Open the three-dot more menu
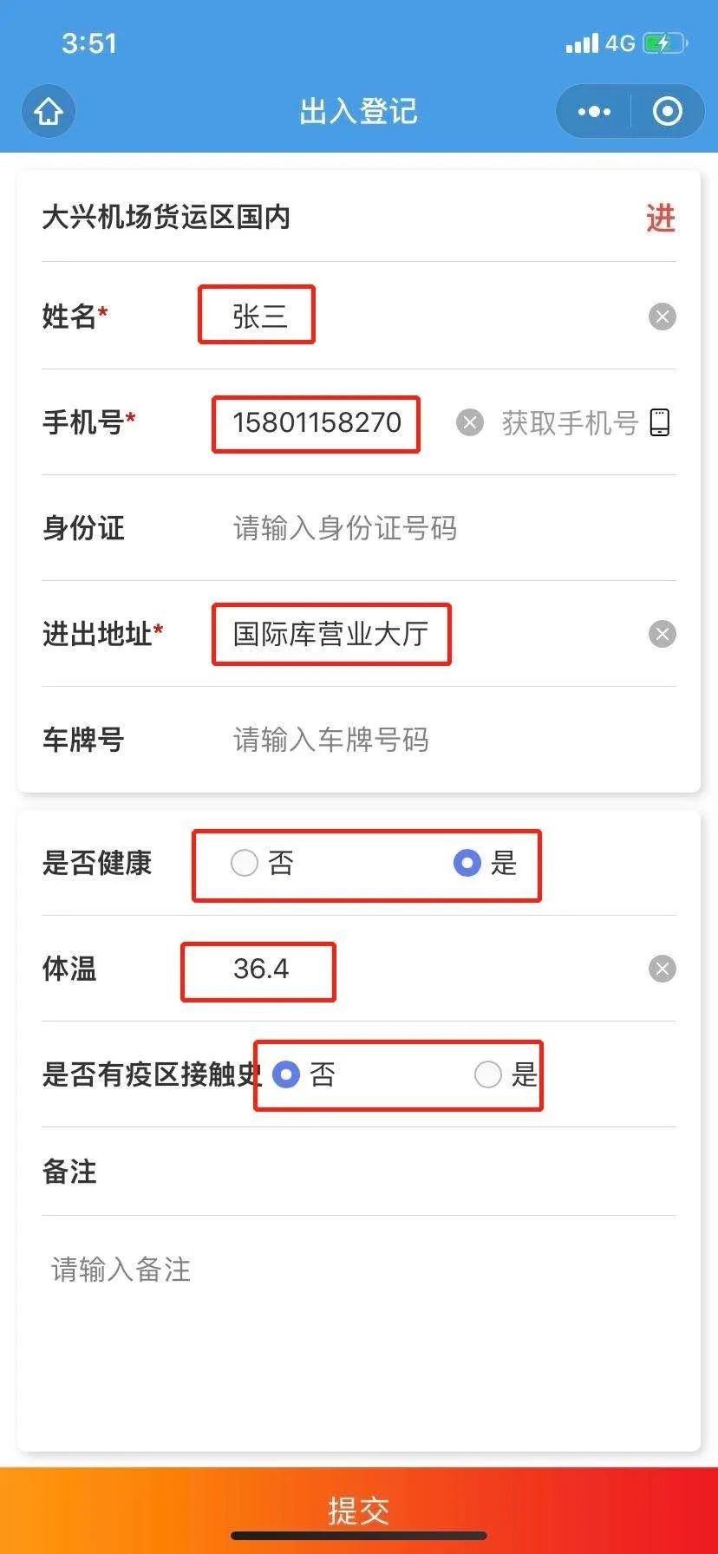 coord(594,112)
